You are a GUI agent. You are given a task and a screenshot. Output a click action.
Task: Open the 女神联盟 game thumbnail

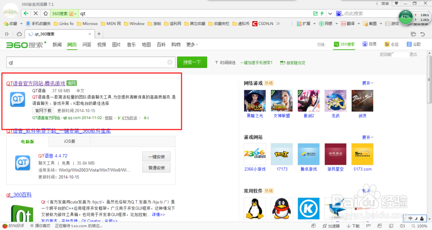[282, 101]
